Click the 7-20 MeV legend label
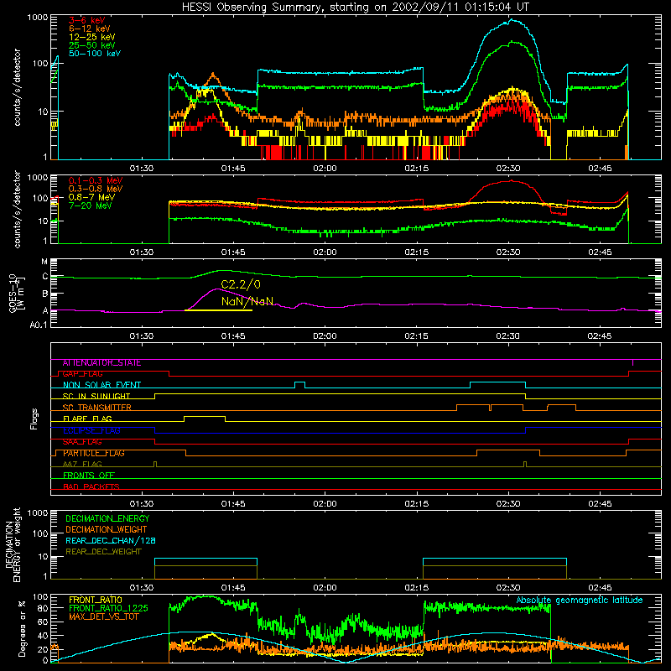671x671 pixels. pos(91,205)
